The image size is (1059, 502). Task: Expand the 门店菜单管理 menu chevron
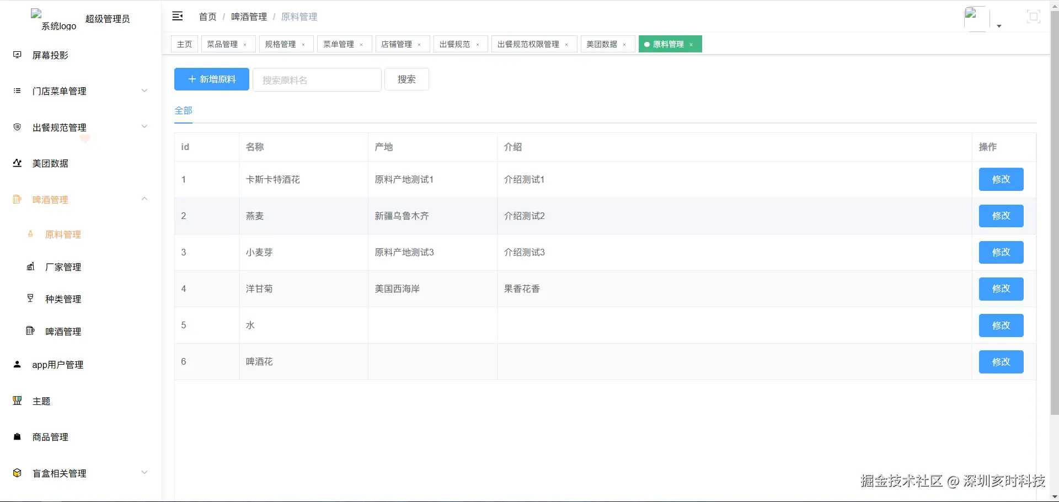(x=145, y=90)
